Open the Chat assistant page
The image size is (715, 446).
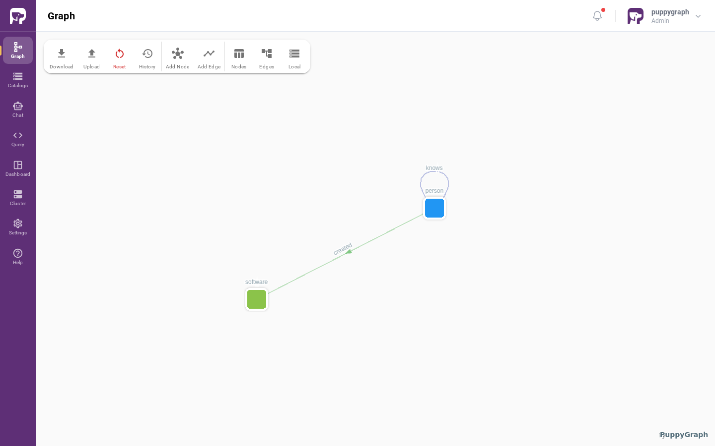click(x=18, y=110)
